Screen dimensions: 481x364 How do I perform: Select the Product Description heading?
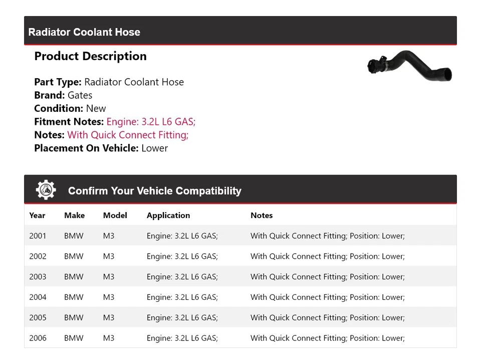pos(90,56)
